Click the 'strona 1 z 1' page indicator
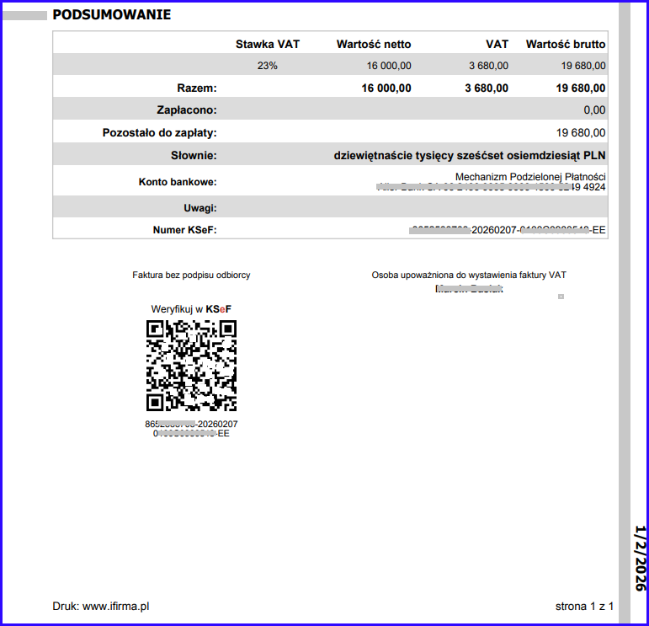The image size is (649, 626). click(x=584, y=607)
